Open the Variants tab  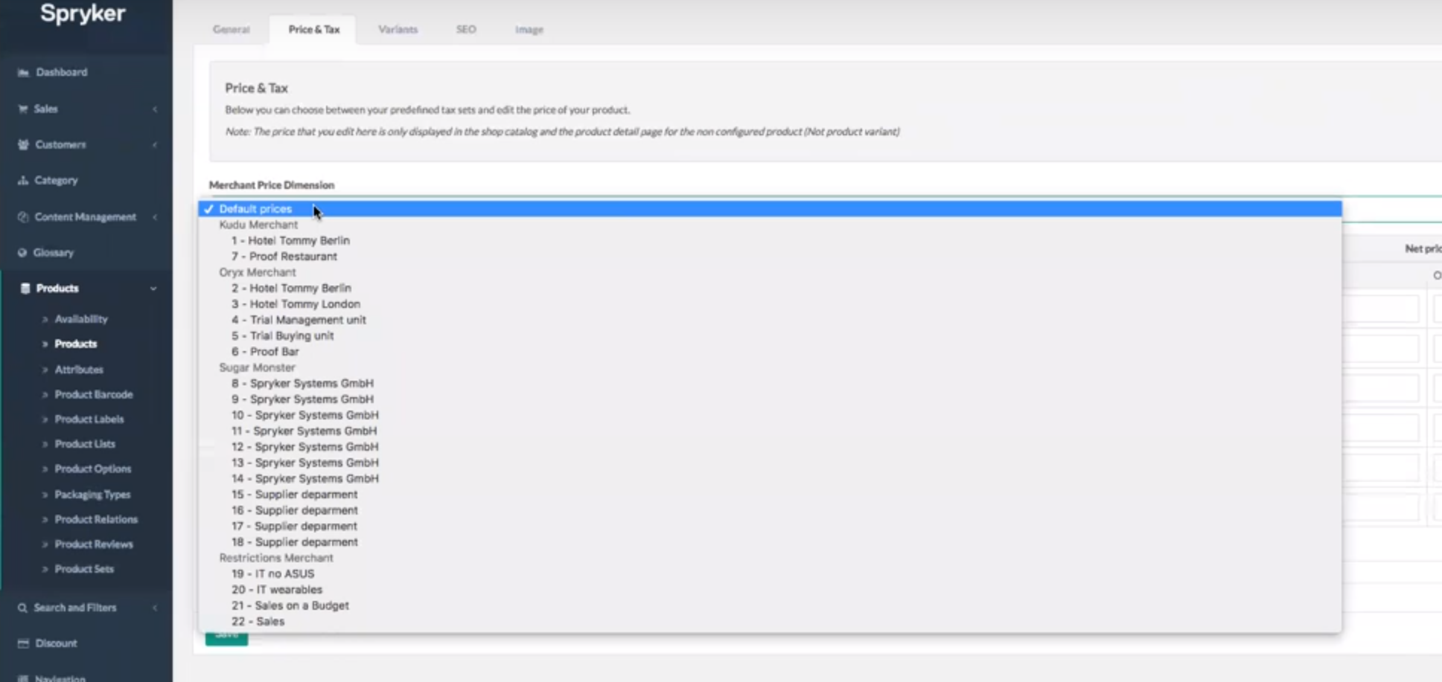(398, 30)
